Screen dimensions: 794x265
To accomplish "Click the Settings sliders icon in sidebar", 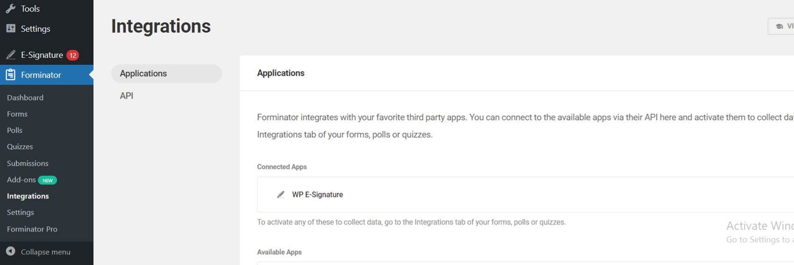I will click(11, 28).
